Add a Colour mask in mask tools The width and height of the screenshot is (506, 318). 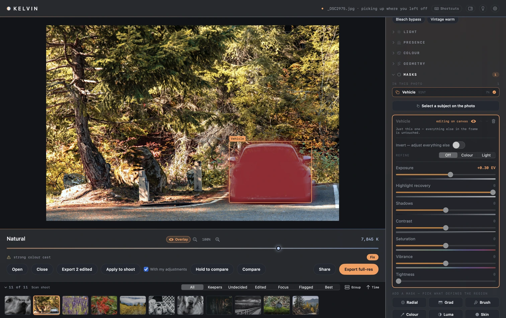[x=409, y=314]
